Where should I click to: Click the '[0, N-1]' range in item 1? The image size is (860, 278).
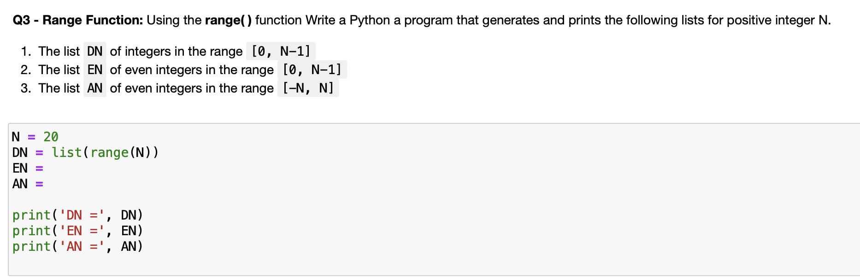click(x=281, y=51)
